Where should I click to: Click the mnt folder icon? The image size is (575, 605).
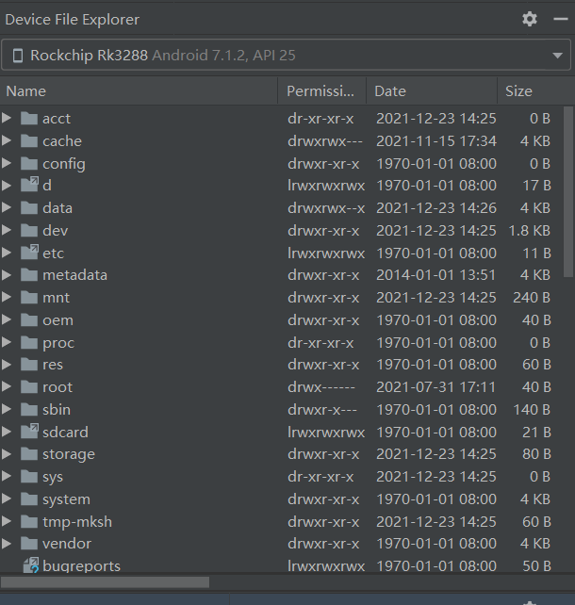[x=29, y=298]
